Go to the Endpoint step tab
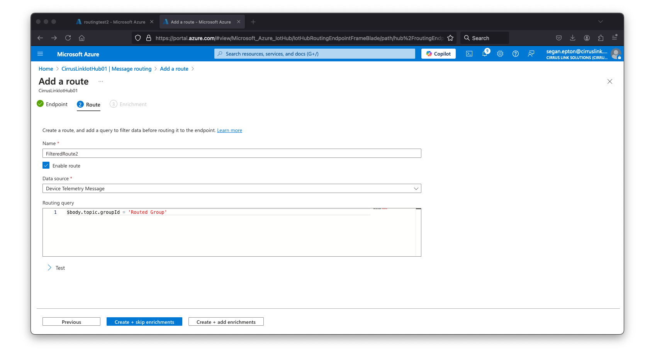650x357 pixels. coord(52,104)
